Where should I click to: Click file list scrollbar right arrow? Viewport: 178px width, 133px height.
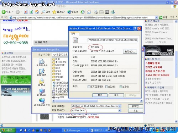(x=141, y=101)
